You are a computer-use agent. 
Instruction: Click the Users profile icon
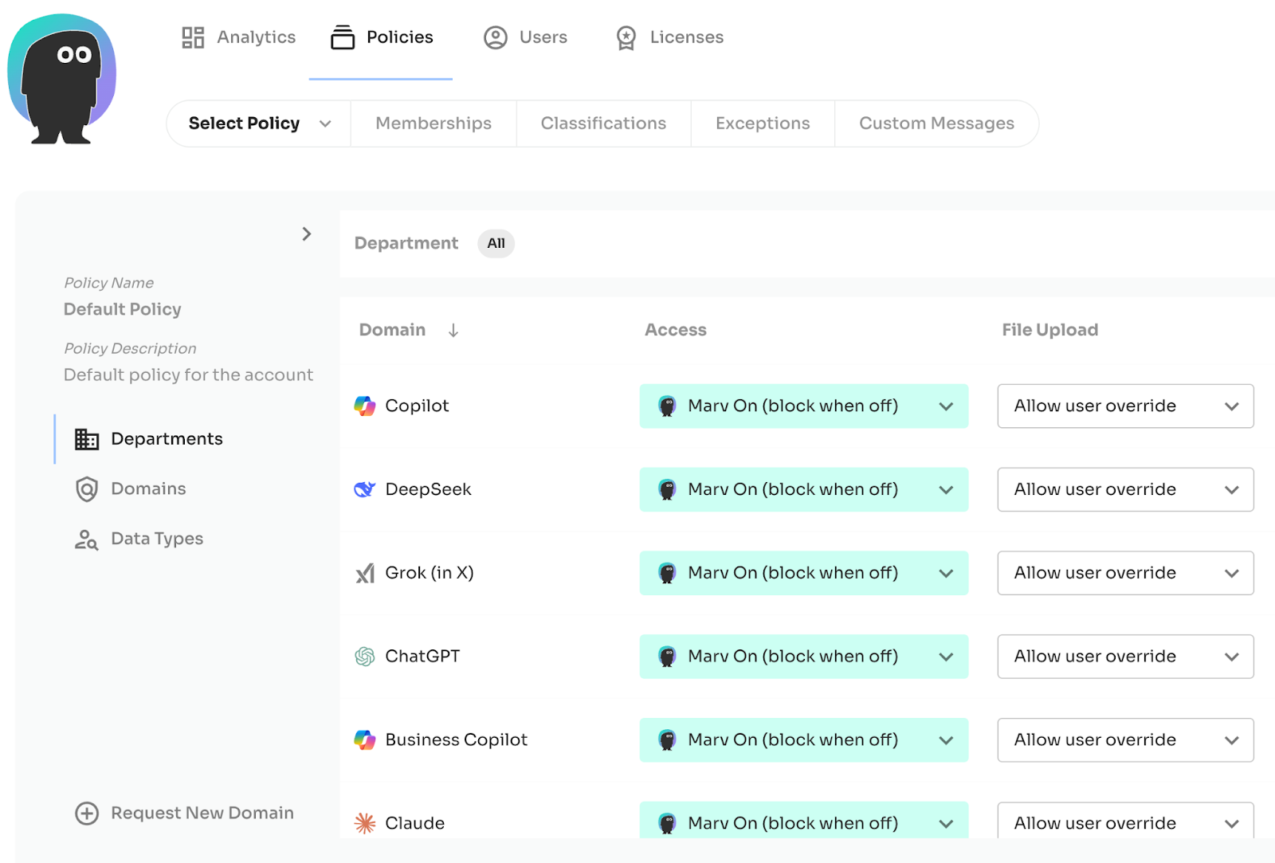(496, 37)
